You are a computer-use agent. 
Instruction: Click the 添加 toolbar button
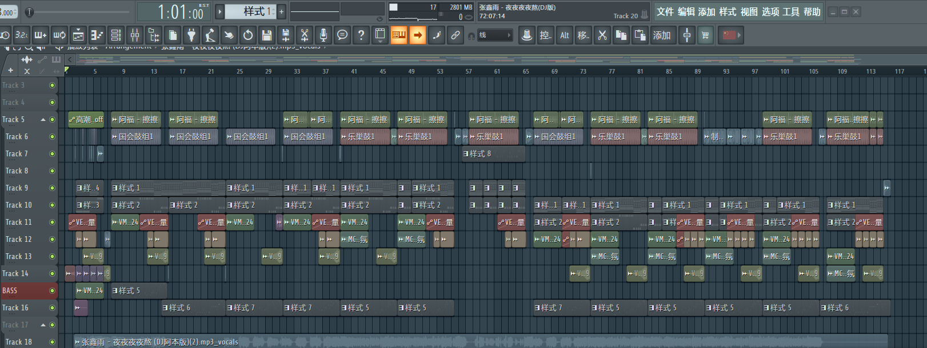(662, 35)
